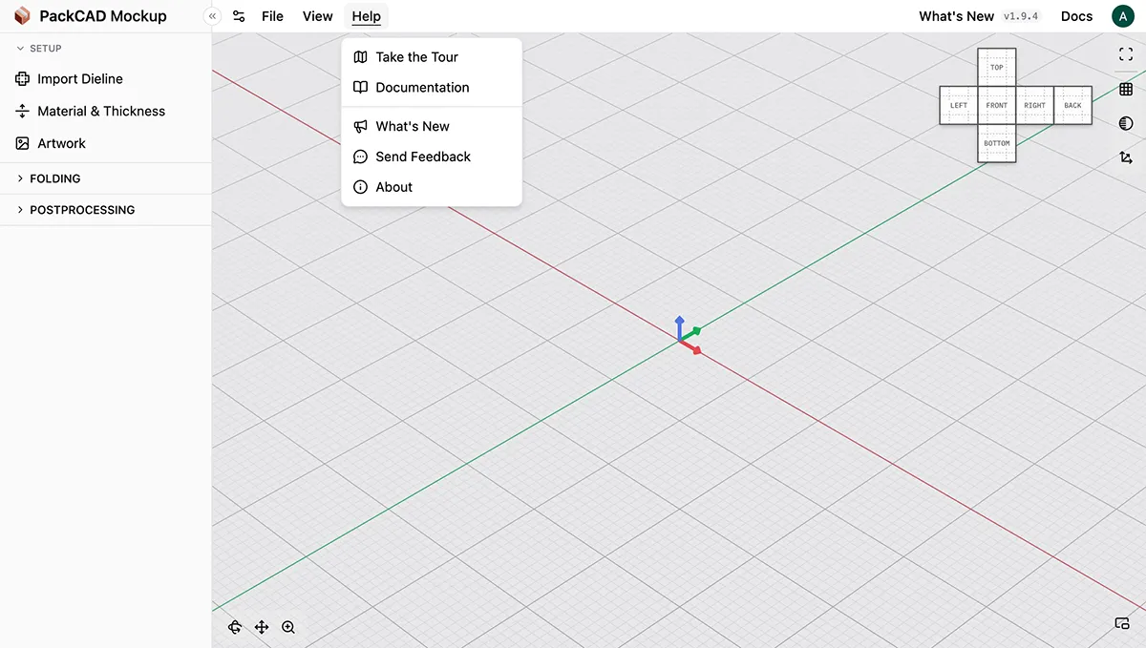Click the Material & Thickness icon
This screenshot has height=648, width=1146.
coord(23,111)
